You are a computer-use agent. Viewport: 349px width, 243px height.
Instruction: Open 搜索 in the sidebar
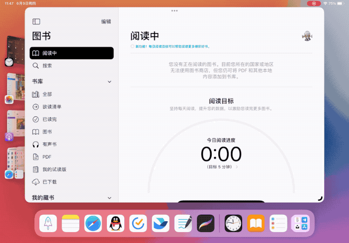[x=72, y=66]
